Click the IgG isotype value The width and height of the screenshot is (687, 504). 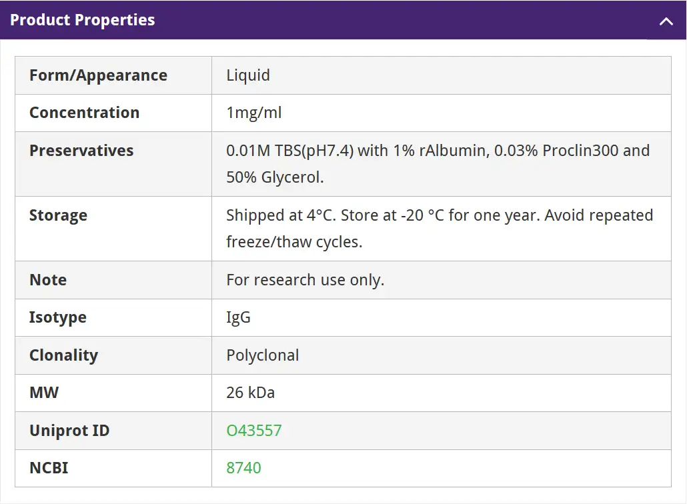[x=238, y=317]
